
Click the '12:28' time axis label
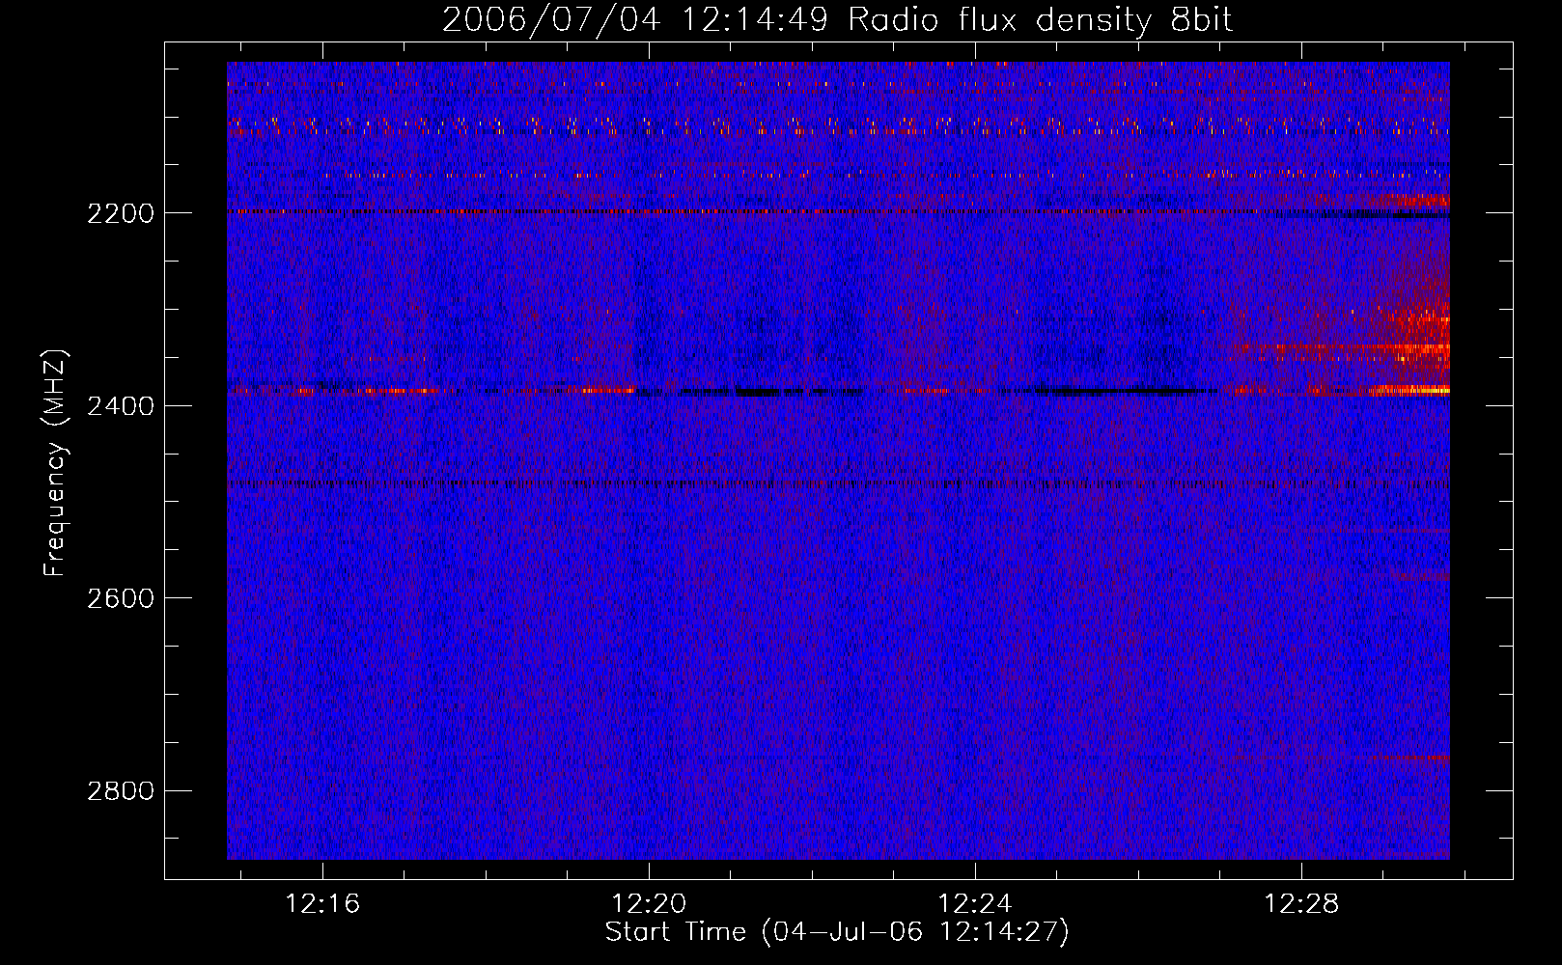tap(1301, 903)
